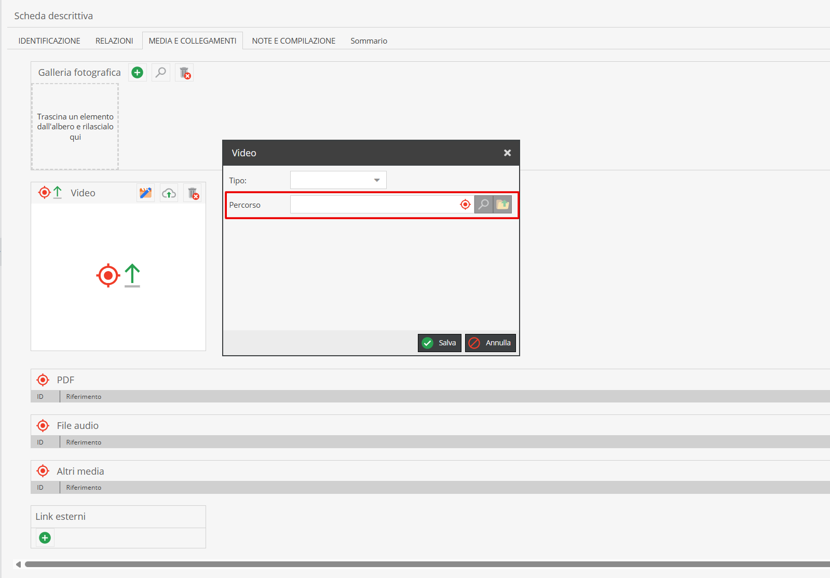Close the Video dialog with the X

pos(507,153)
